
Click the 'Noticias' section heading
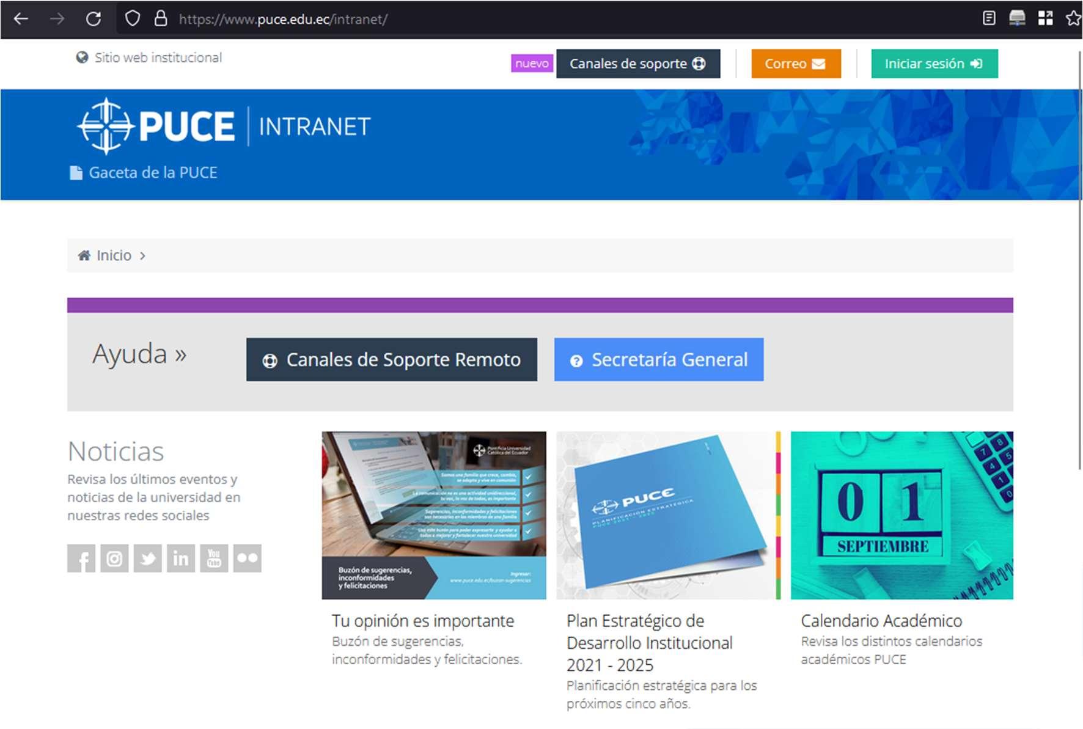click(x=116, y=452)
